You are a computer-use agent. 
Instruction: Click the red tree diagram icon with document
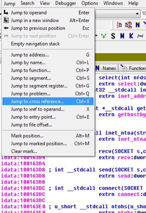pos(119,25)
